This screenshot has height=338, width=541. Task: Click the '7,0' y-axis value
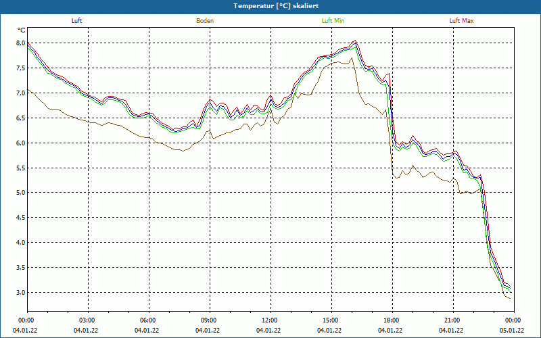coord(21,93)
